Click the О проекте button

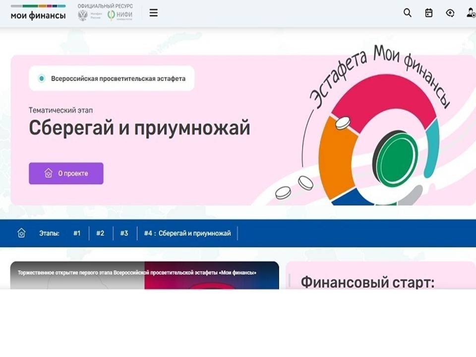(66, 174)
